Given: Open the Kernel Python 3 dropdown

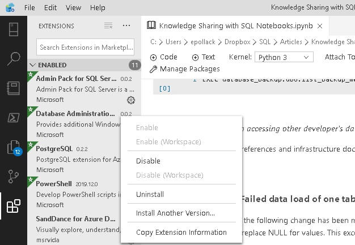Looking at the screenshot, I should (283, 57).
